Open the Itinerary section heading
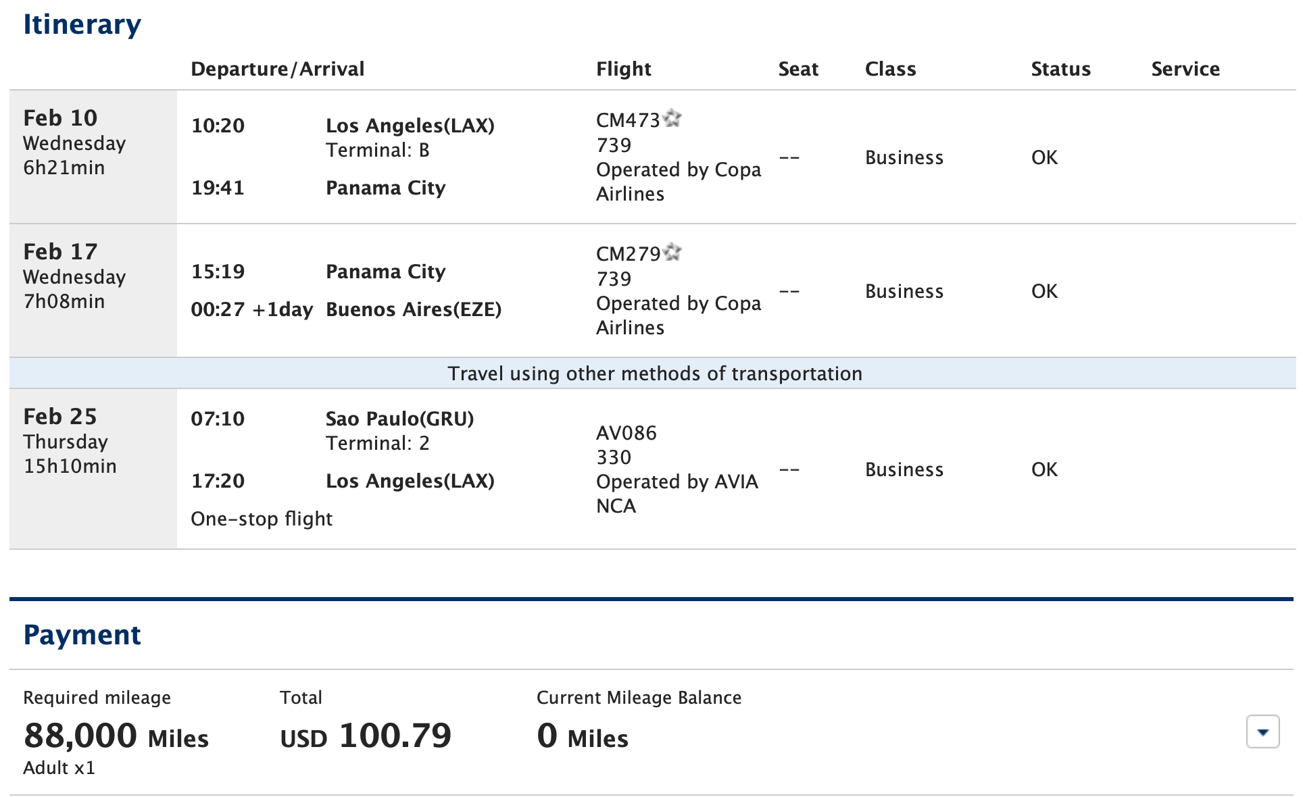The width and height of the screenshot is (1303, 797). coord(82,24)
